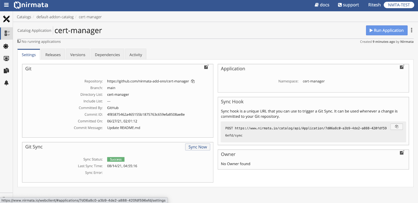Open the Ritesh user menu

click(374, 5)
